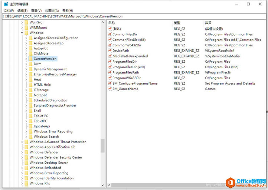Click the string icon of CommonW6432Dir value
Image resolution: width=268 pixels, height=190 pixels.
tap(110, 45)
